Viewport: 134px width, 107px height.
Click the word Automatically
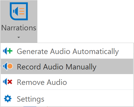(x=96, y=52)
